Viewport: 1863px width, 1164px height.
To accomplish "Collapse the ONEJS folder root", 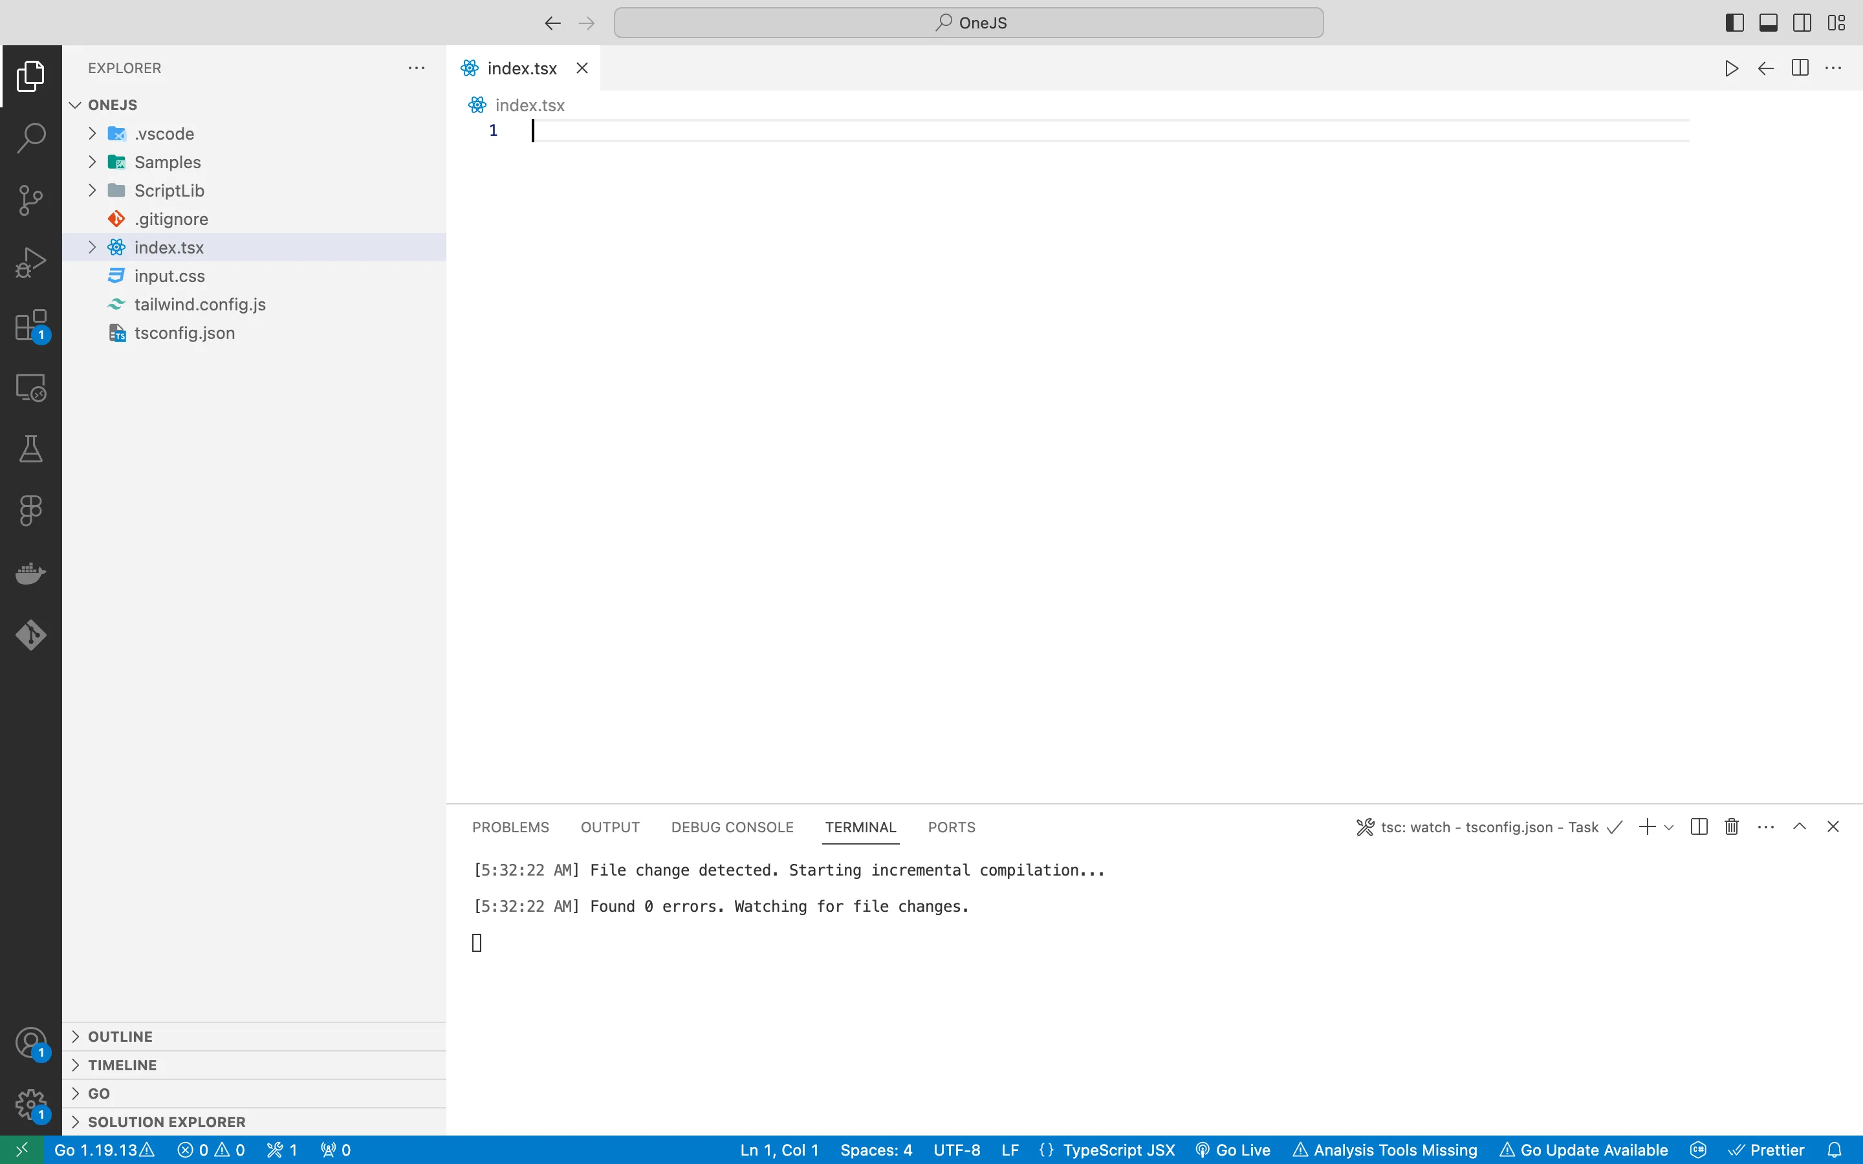I will (x=76, y=105).
